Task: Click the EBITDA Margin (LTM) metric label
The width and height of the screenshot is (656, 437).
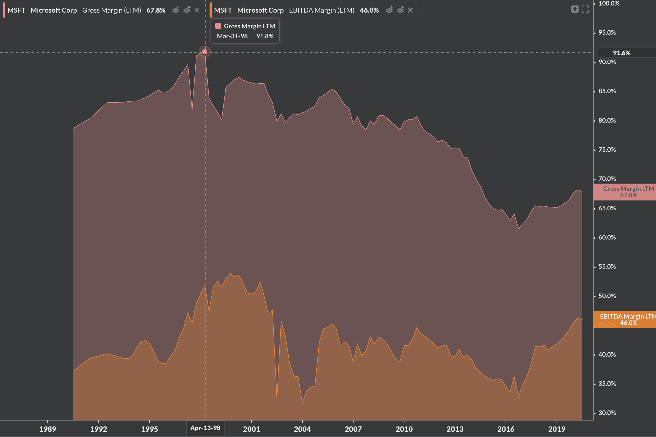Action: [322, 10]
